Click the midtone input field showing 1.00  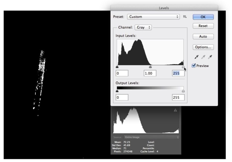tap(150, 73)
